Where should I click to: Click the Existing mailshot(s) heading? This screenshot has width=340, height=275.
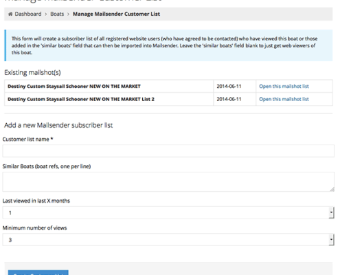(x=32, y=72)
